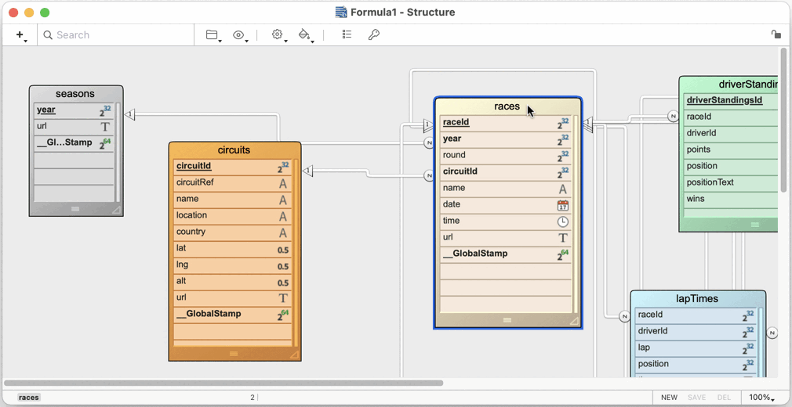Click the NEW button in status bar
This screenshot has width=792, height=407.
coord(669,398)
